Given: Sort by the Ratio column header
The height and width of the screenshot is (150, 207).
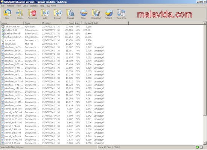Looking at the screenshot, I should (78, 23).
